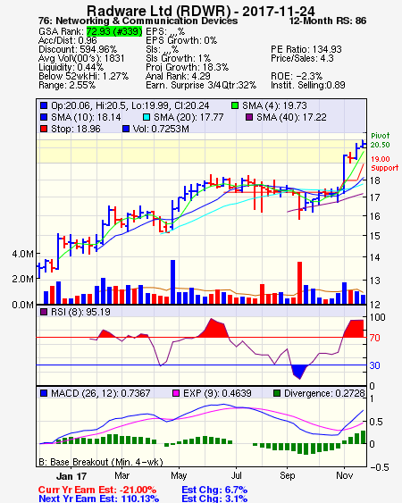Click the cyan SMA (20) legend swatch

point(147,117)
